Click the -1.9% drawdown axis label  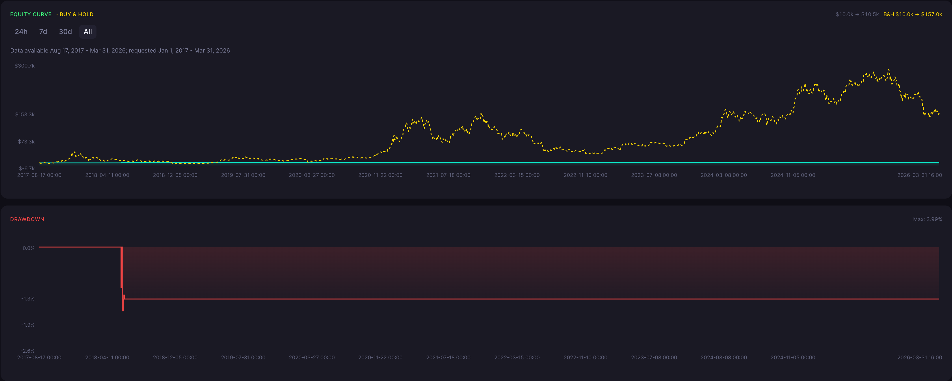pos(28,325)
